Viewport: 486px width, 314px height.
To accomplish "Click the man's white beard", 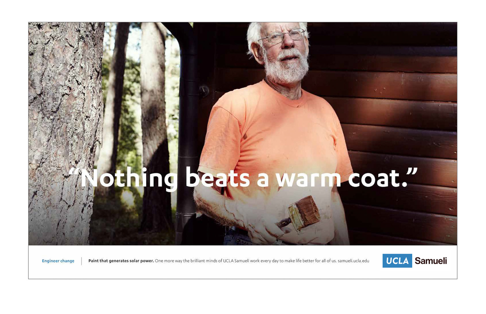I will (287, 66).
